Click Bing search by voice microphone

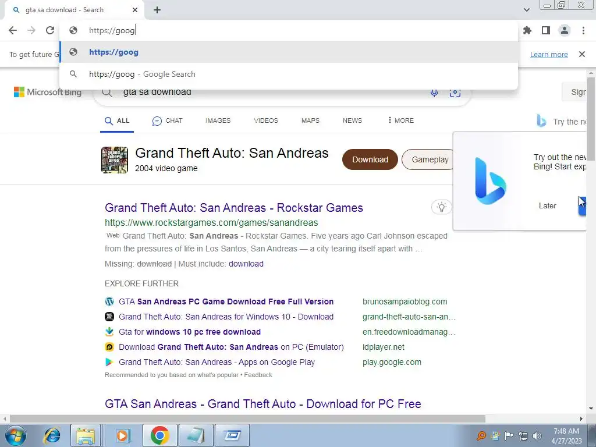(x=434, y=93)
